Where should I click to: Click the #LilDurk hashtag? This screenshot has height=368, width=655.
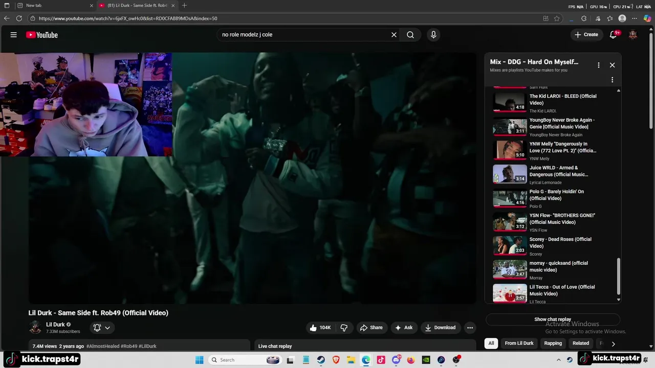coord(147,347)
